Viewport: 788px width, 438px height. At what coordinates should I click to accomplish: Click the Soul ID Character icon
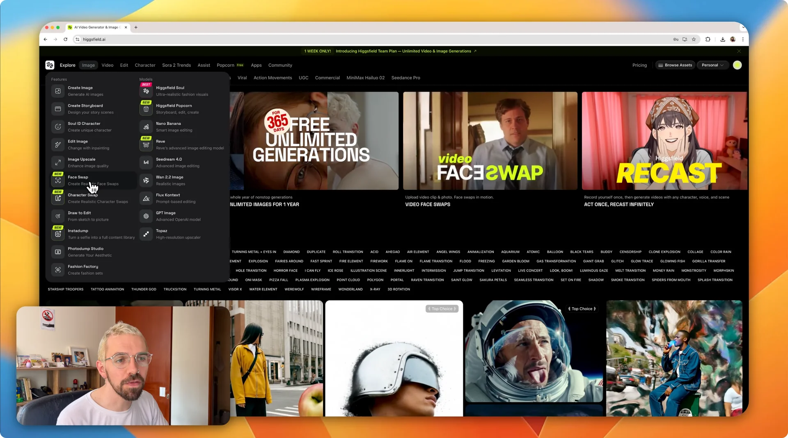58,127
